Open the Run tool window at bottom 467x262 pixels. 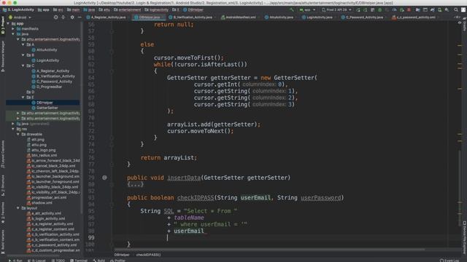pyautogui.click(x=15, y=261)
